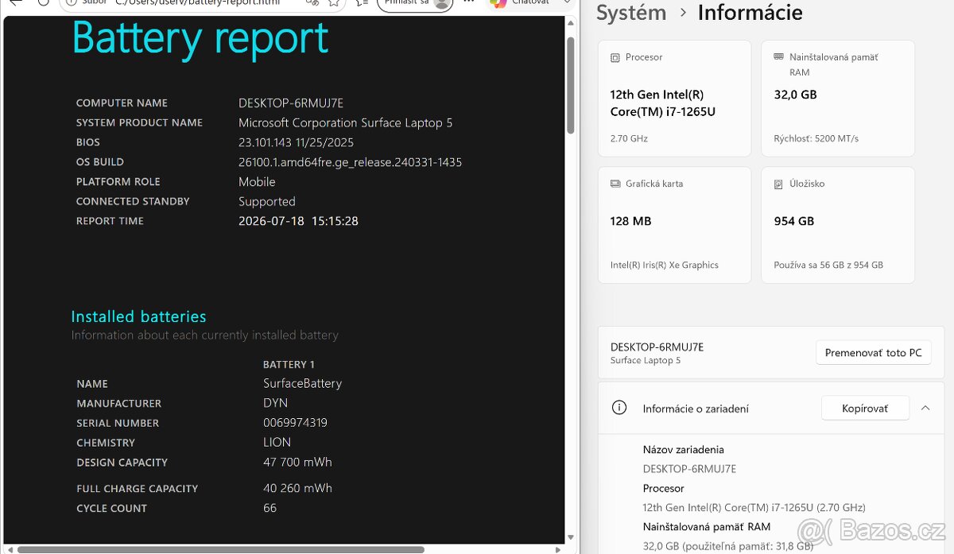Click the 2.70 GHz text on the processor card
Viewport: 954px width, 554px height.
(629, 138)
